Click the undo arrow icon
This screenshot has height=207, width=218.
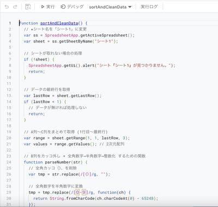[7, 7]
